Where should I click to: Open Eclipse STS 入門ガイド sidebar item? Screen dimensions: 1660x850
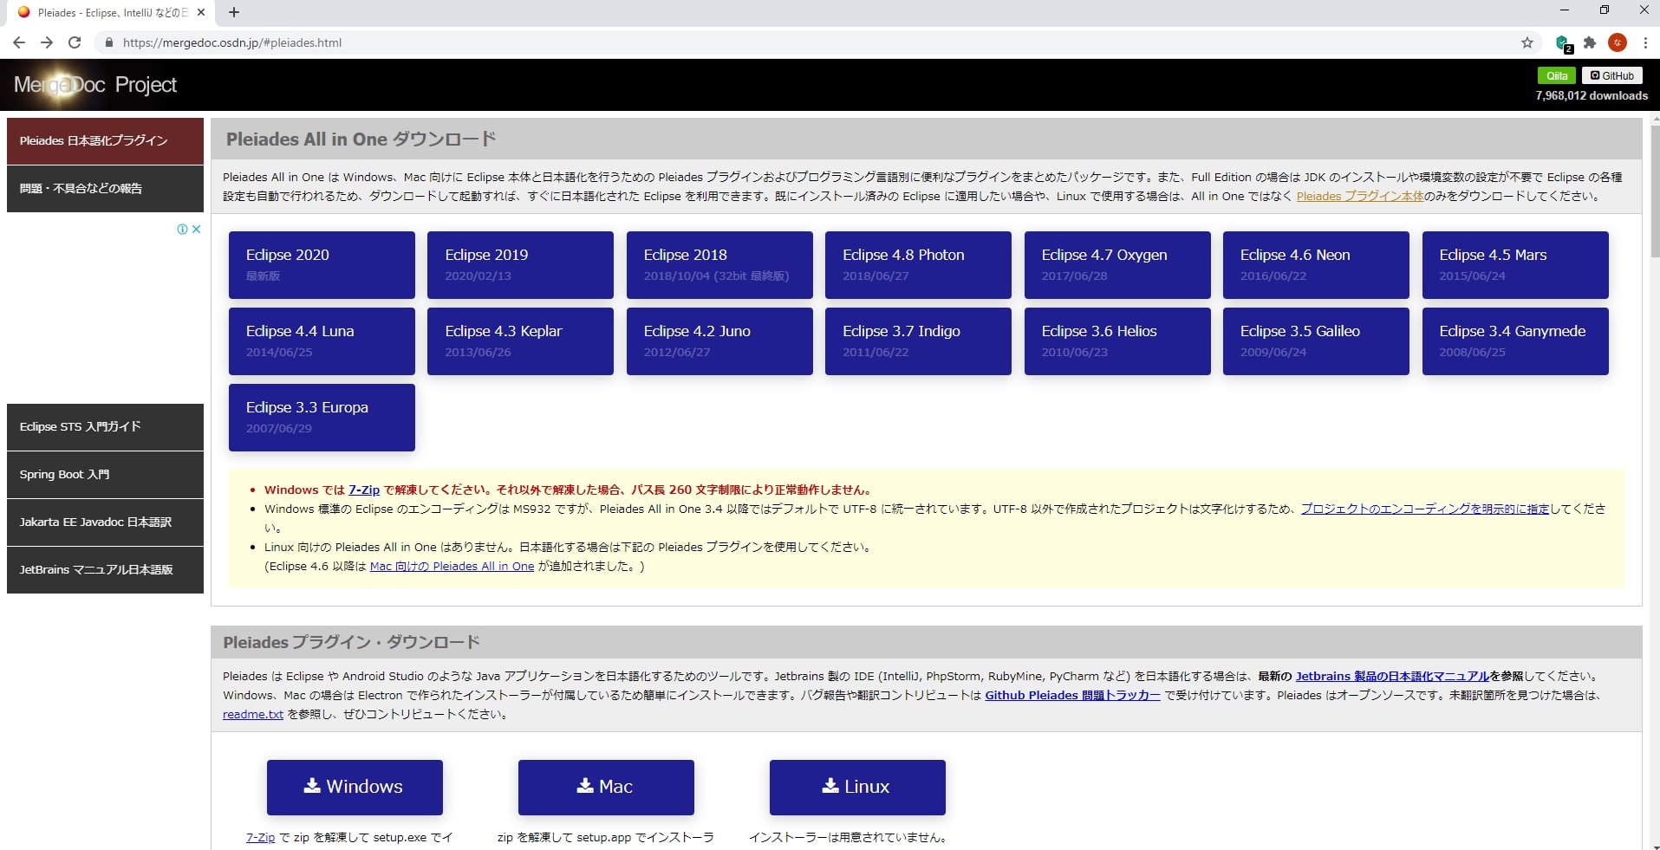[x=105, y=426]
